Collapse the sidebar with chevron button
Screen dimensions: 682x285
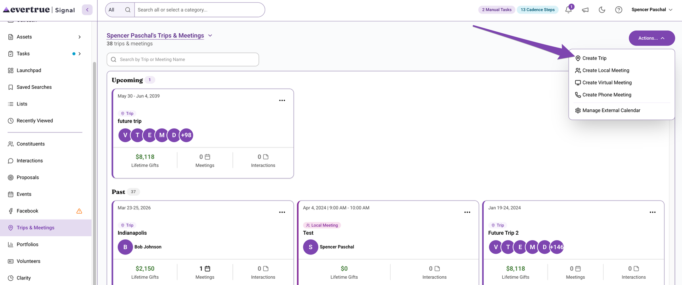click(87, 10)
